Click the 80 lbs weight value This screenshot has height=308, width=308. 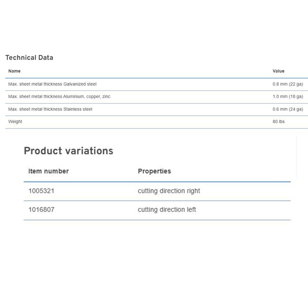click(x=278, y=122)
